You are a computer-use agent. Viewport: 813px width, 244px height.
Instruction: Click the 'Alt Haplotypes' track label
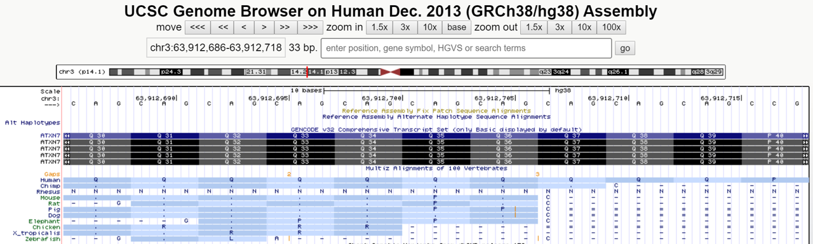[32, 122]
